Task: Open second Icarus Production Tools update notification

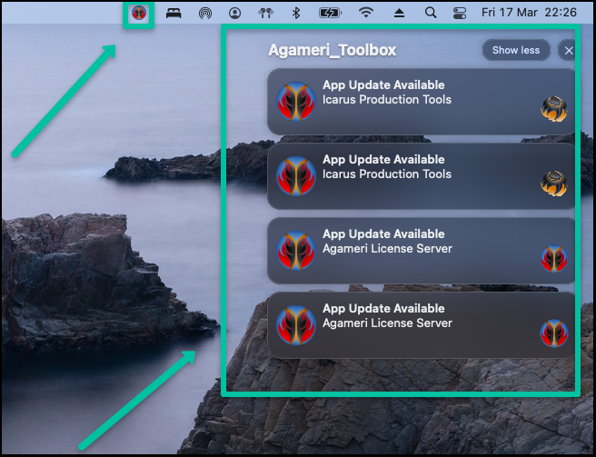Action: (422, 176)
